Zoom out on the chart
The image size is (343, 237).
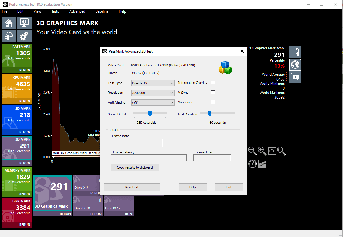coord(252,151)
